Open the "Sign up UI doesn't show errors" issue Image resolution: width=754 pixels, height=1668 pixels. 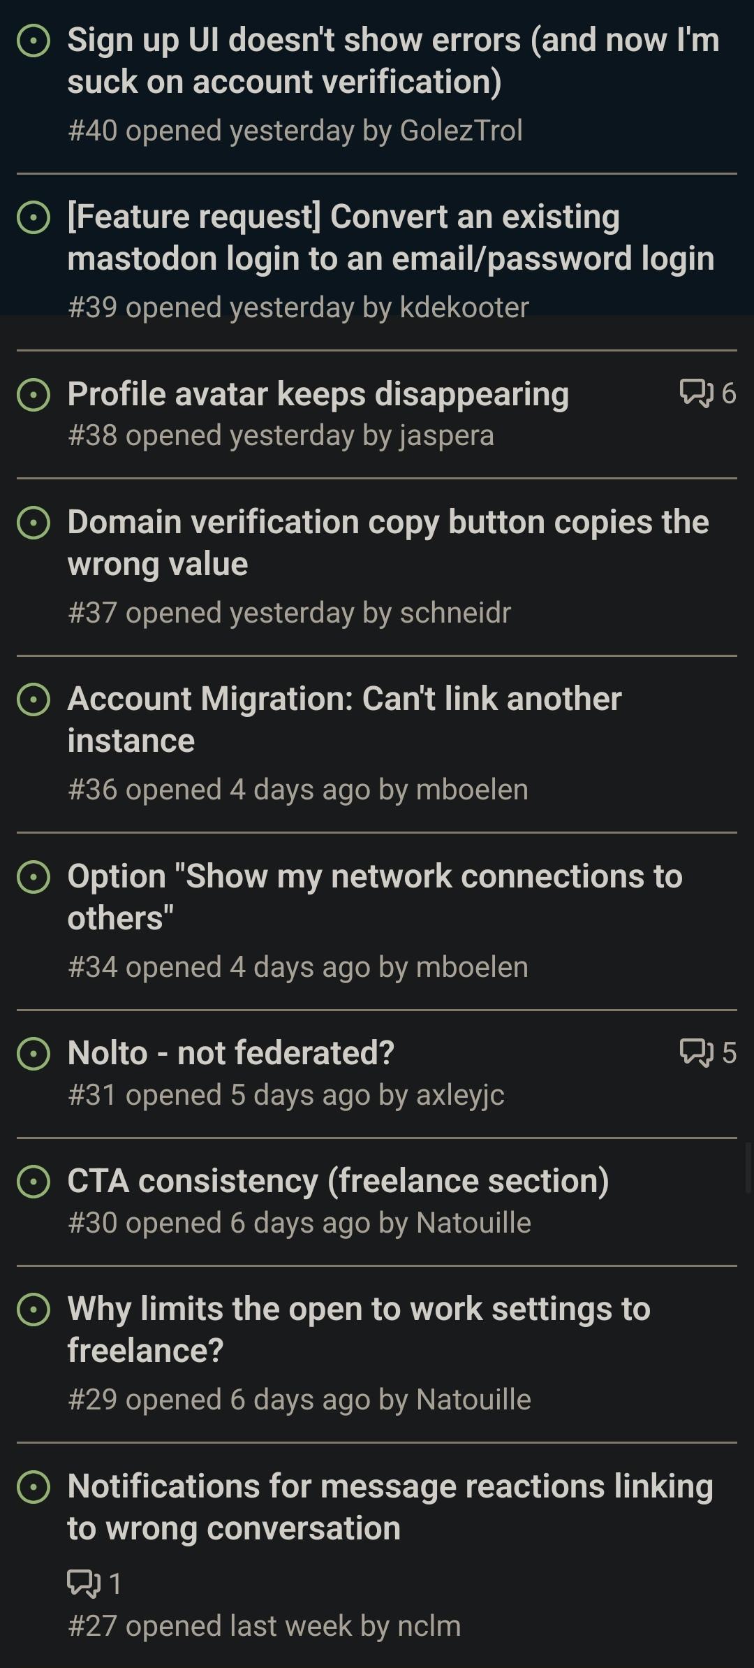tap(392, 61)
